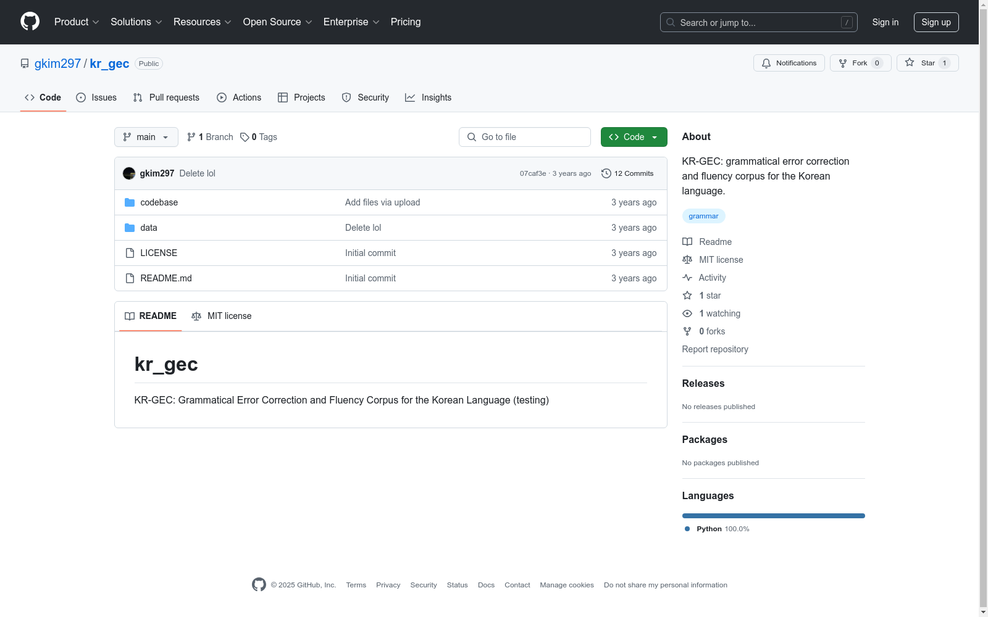Click the commit history clock icon
The image size is (988, 617).
click(x=606, y=173)
